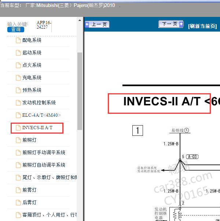
Task: Click the document icon beside 点火系统
Action: (x=18, y=65)
